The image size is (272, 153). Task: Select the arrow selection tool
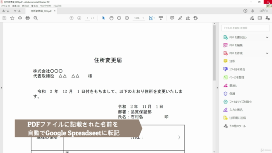pyautogui.click(x=104, y=18)
